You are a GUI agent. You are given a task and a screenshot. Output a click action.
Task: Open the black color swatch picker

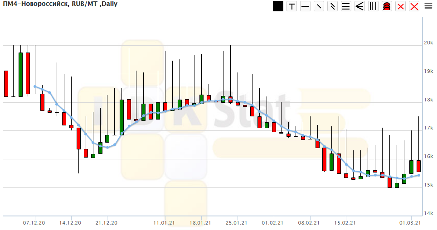click(x=278, y=6)
